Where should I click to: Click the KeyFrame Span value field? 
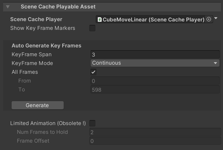tap(155, 54)
